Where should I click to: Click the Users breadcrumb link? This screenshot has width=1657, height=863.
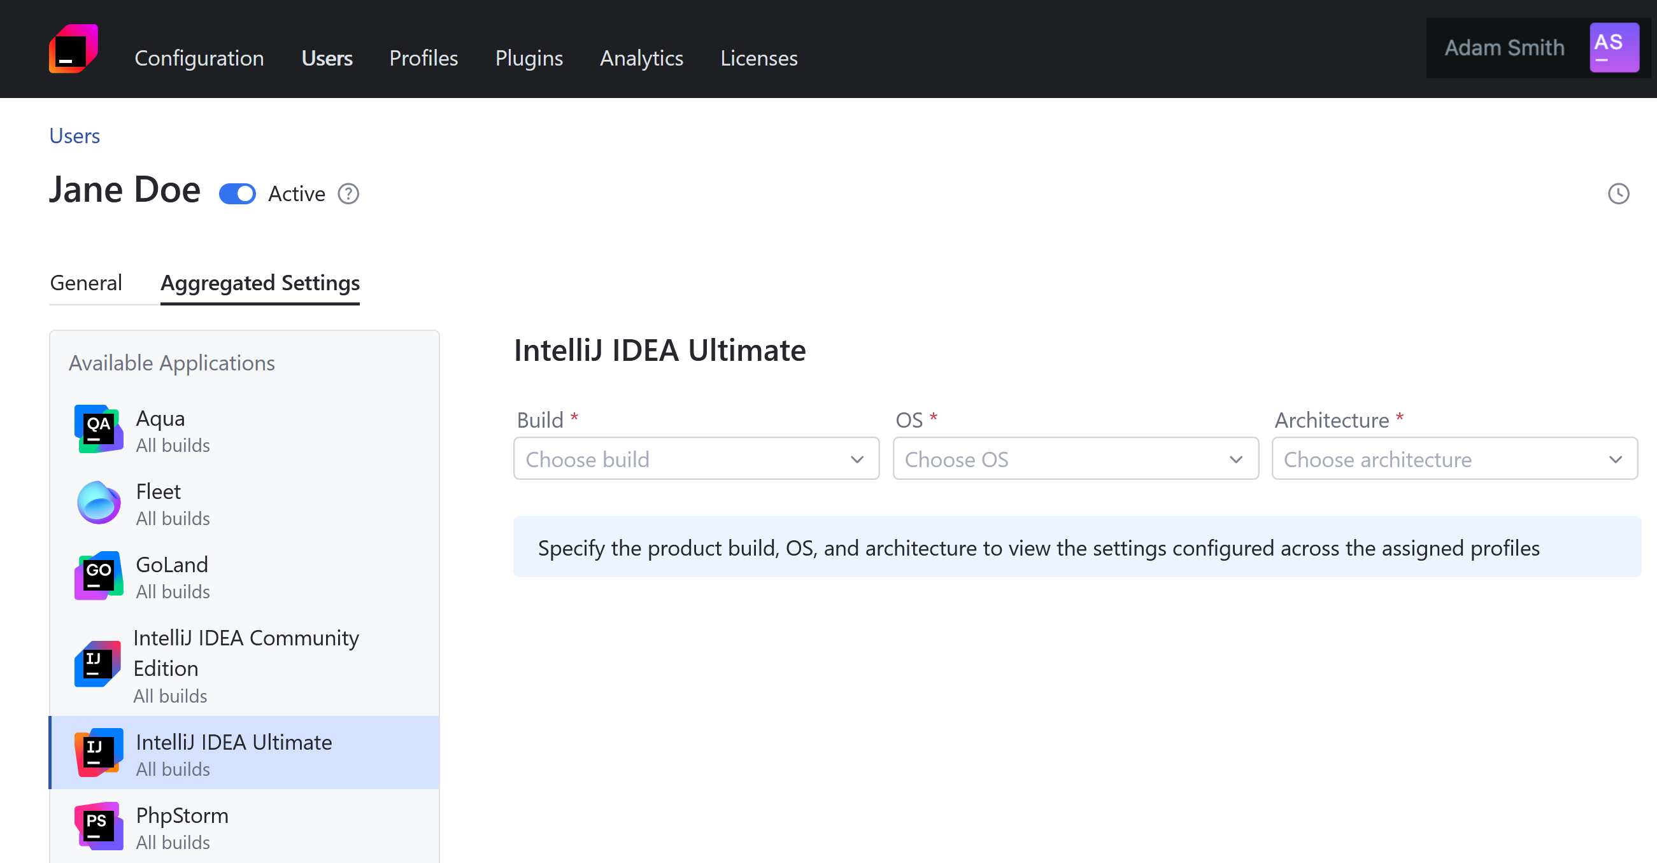pos(73,136)
